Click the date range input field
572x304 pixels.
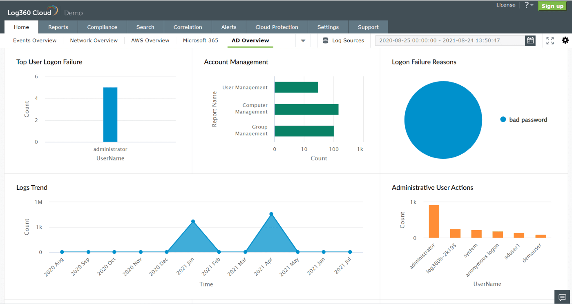pyautogui.click(x=449, y=40)
